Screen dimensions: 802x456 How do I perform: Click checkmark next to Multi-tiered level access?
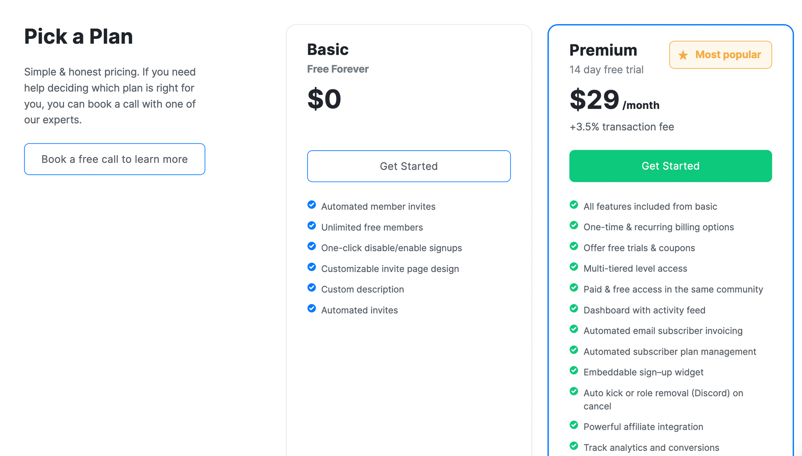[574, 267]
